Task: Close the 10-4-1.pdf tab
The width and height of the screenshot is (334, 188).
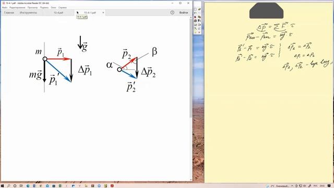Action: [103, 13]
